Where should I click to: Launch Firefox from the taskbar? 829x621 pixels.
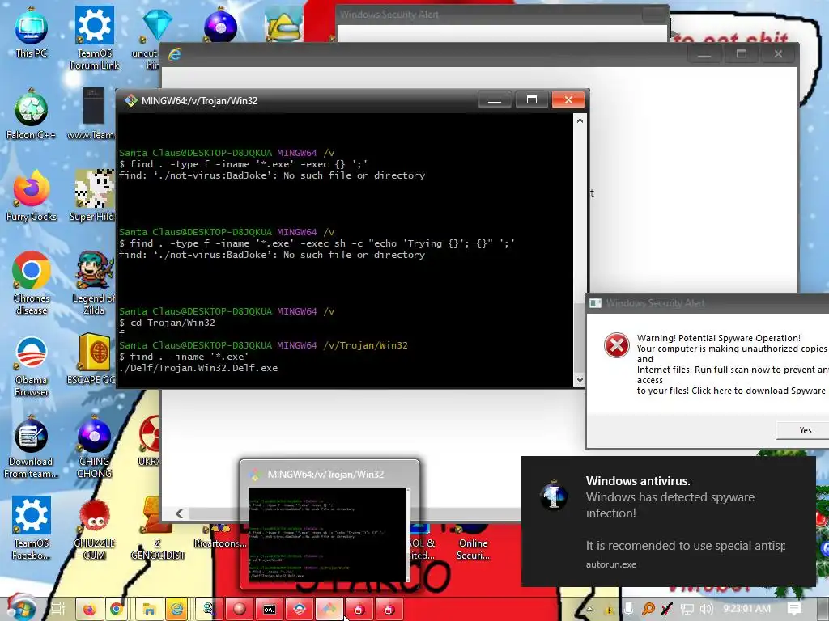pyautogui.click(x=89, y=610)
